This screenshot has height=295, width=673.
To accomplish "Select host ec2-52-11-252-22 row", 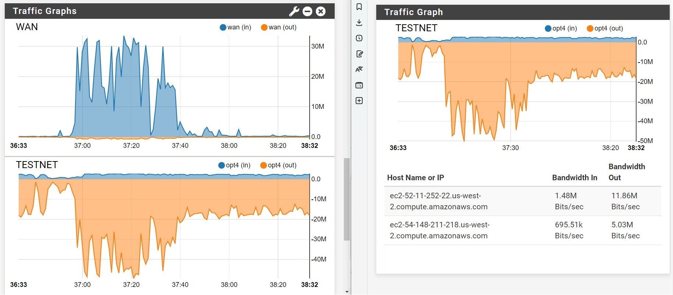I will [x=523, y=201].
